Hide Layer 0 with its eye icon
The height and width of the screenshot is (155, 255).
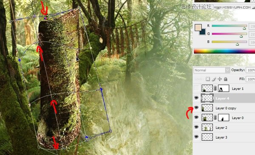click(x=196, y=117)
